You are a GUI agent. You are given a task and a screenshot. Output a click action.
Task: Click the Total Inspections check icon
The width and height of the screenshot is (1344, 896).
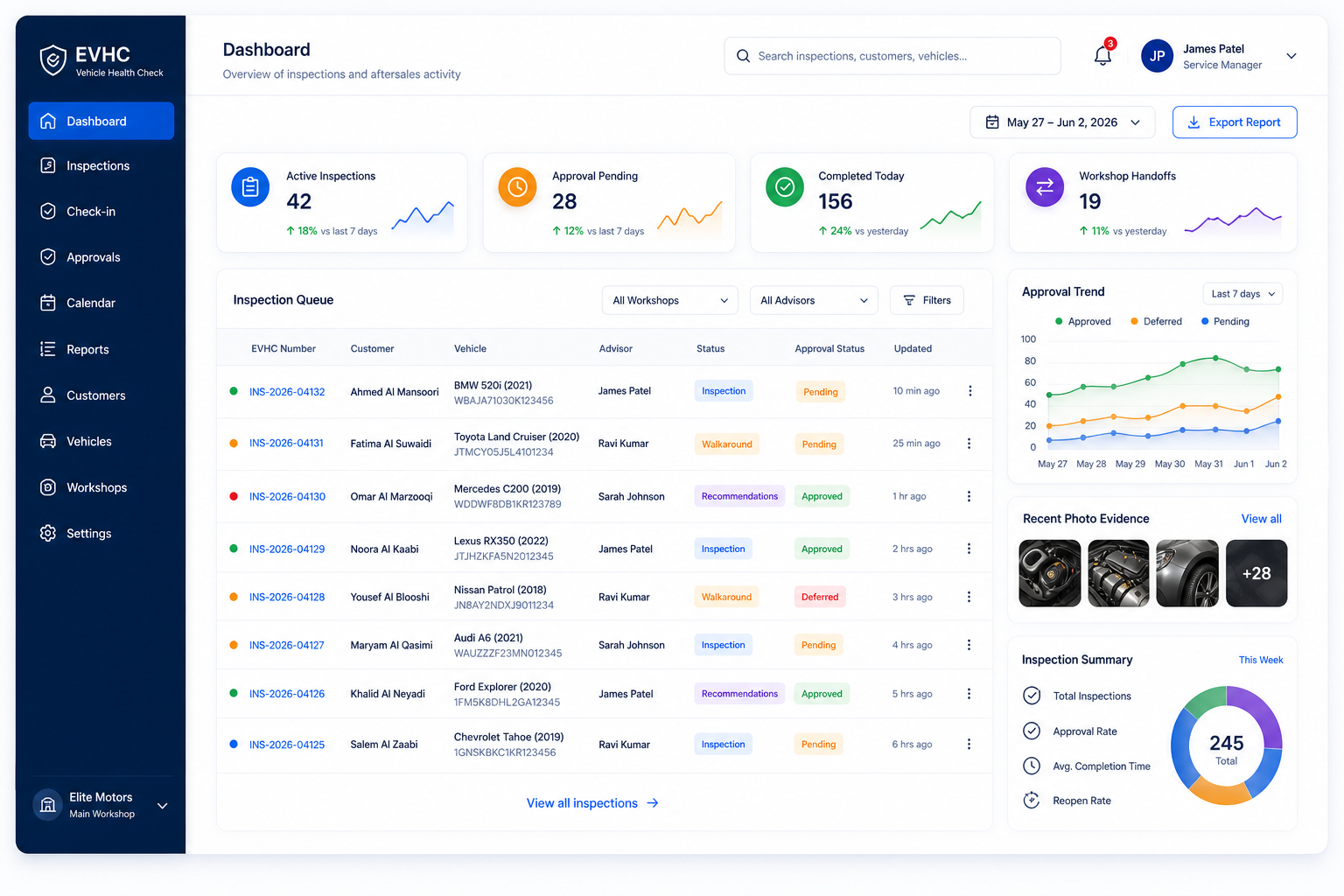click(1032, 696)
